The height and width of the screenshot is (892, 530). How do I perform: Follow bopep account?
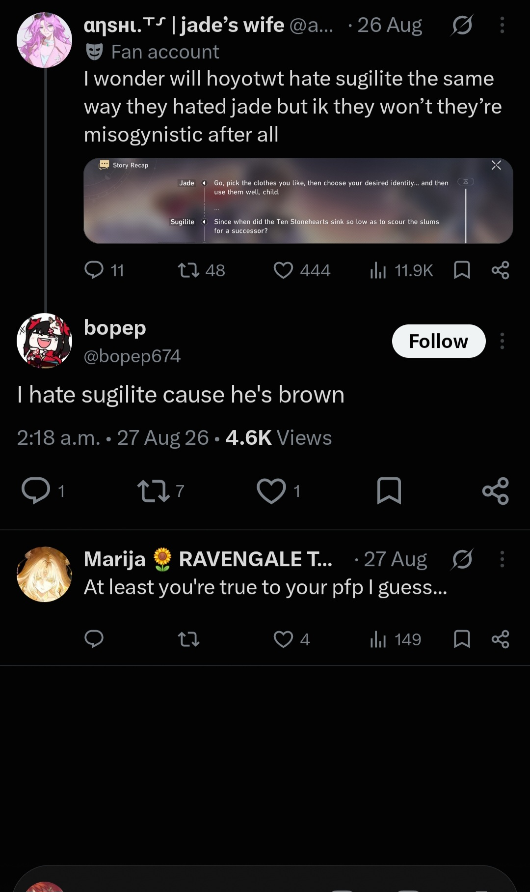coord(439,341)
